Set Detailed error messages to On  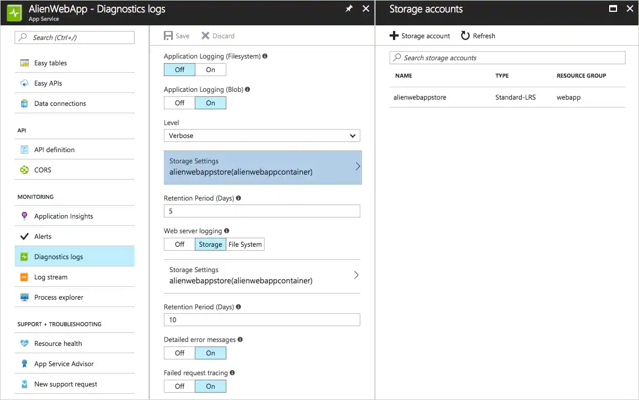tap(211, 353)
